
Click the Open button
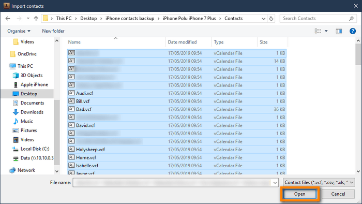pyautogui.click(x=299, y=194)
